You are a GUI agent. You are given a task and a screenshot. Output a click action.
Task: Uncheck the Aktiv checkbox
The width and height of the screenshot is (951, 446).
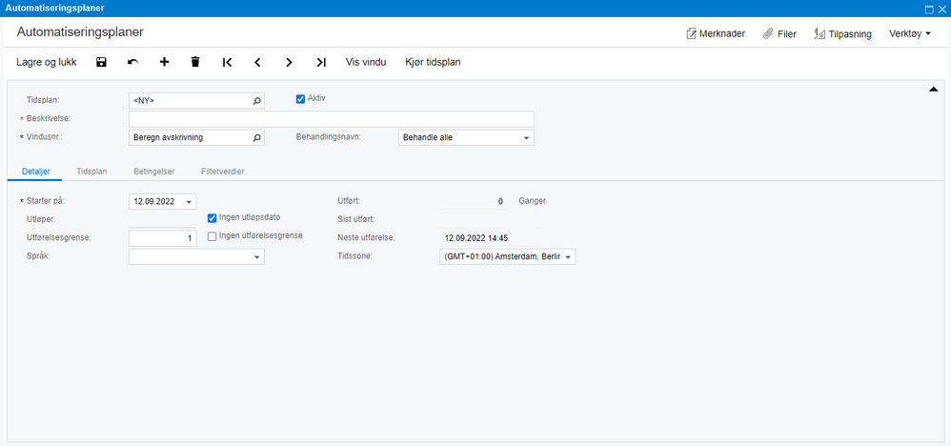(x=300, y=98)
